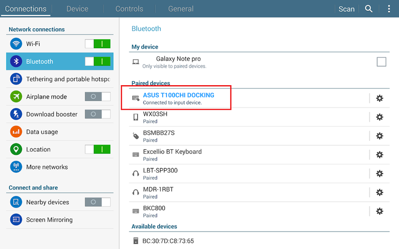Open settings gear for BKC800

point(380,211)
